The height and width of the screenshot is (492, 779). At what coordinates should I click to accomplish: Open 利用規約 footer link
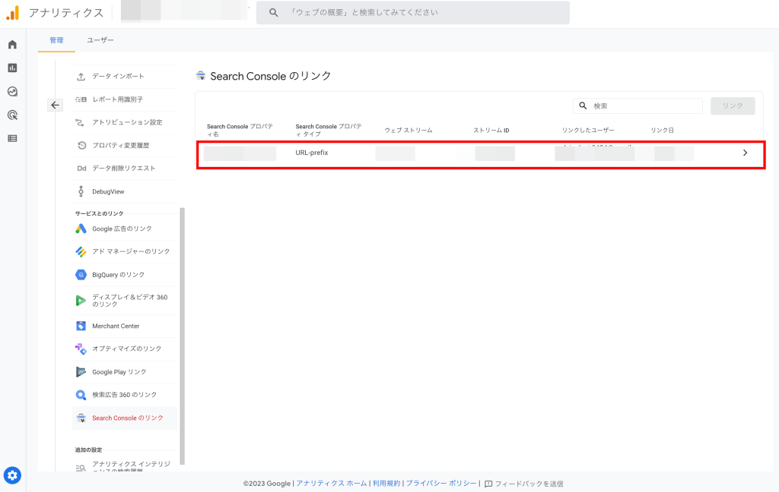point(386,484)
